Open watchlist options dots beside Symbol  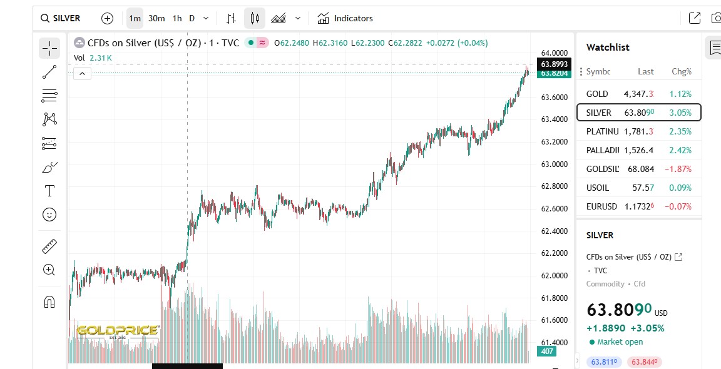click(x=581, y=72)
